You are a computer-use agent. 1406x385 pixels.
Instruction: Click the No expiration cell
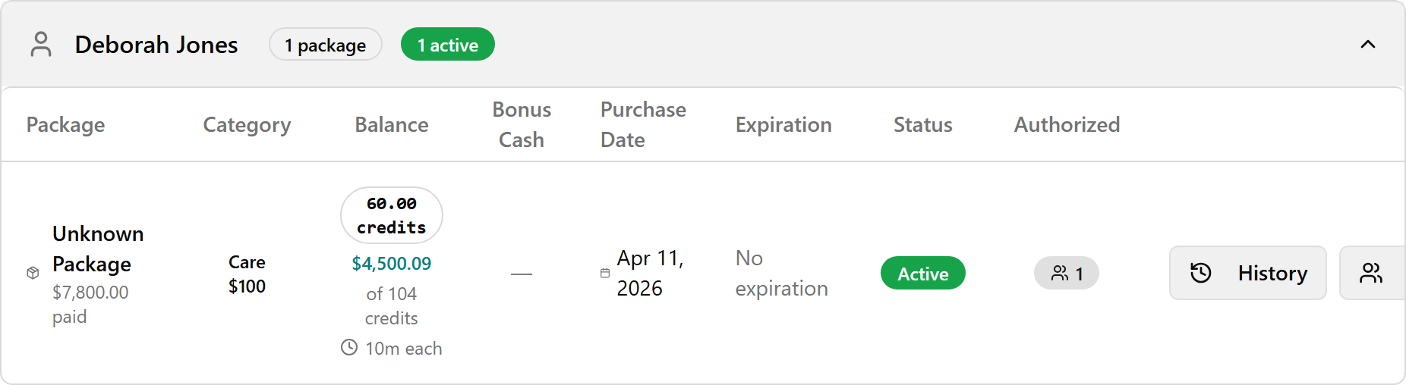tap(781, 273)
